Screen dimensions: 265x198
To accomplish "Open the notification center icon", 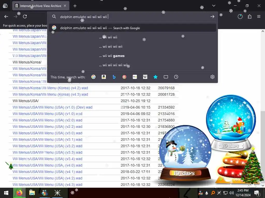I will [x=257, y=193].
